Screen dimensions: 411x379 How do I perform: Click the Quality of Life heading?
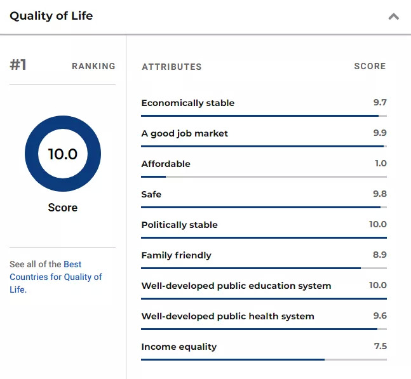point(51,16)
